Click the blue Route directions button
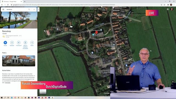The image size is (176, 99). [5, 43]
